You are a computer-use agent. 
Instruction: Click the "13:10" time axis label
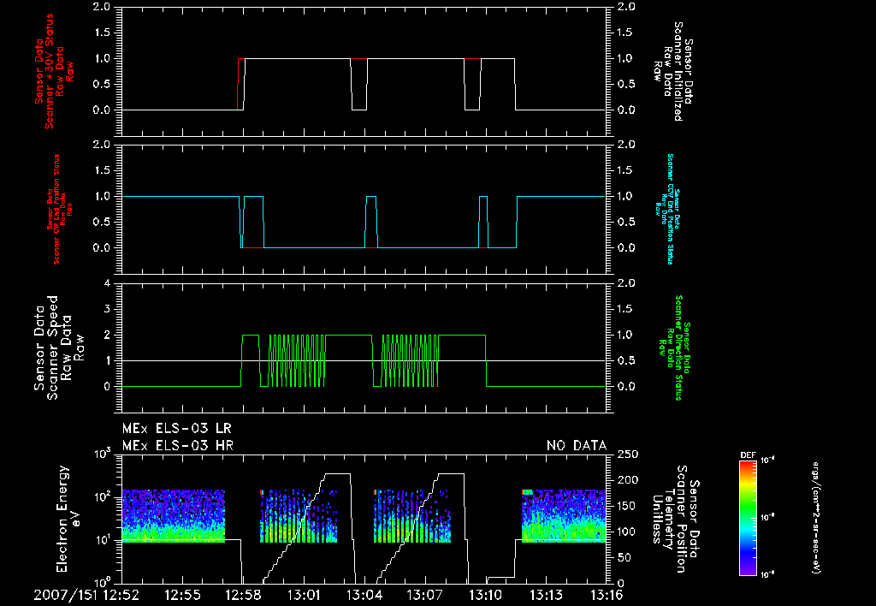486,595
